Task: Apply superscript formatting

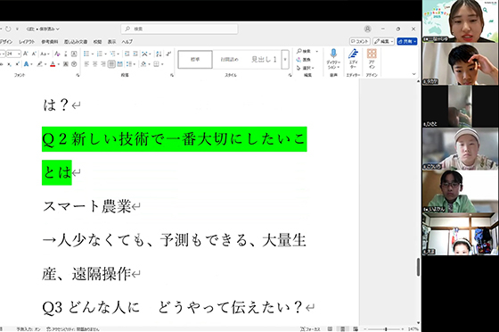Action: [x=17, y=64]
